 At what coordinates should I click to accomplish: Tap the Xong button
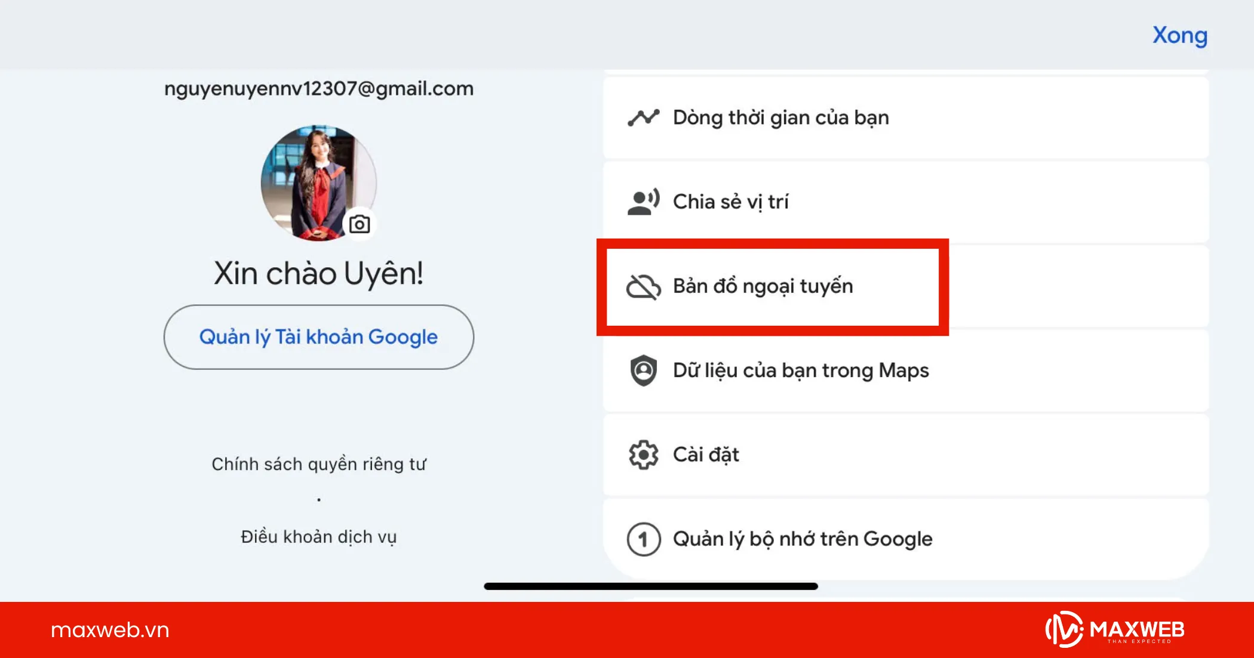tap(1179, 35)
